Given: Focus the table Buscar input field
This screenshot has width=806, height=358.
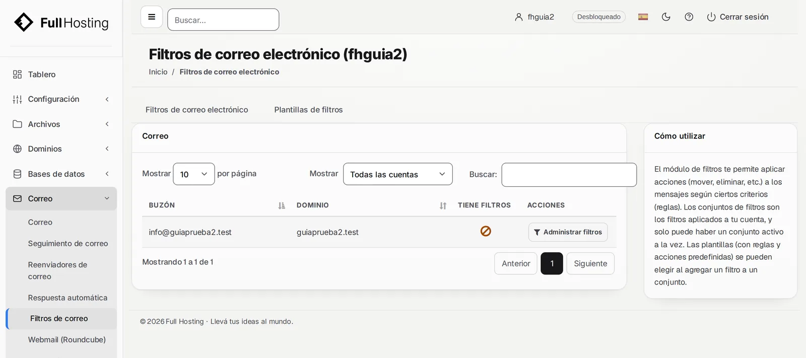Looking at the screenshot, I should [569, 175].
